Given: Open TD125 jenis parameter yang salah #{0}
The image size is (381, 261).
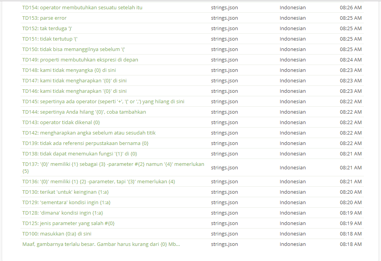Looking at the screenshot, I should [x=68, y=223].
